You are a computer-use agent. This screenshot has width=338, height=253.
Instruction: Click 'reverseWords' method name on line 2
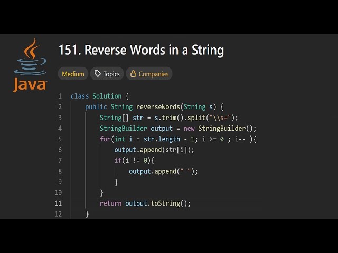click(158, 107)
